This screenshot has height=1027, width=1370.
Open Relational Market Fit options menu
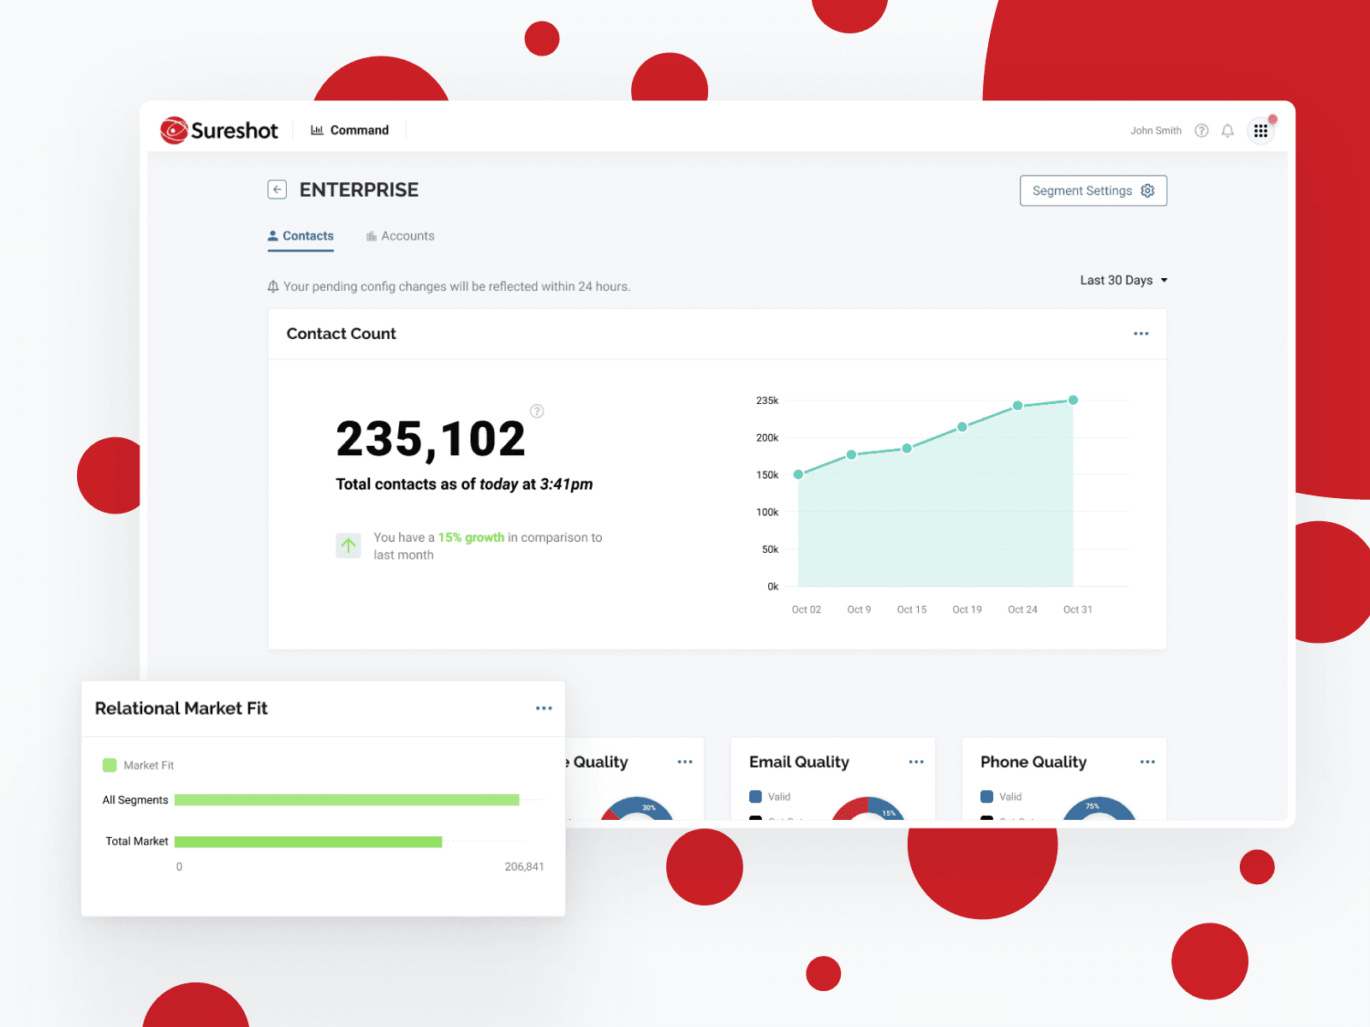coord(544,709)
